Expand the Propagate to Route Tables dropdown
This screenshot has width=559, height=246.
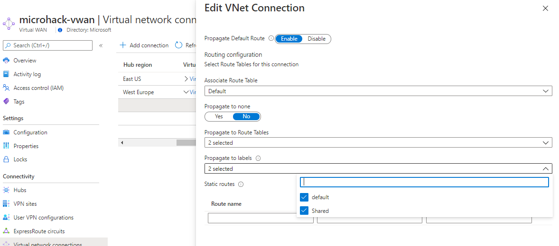(x=378, y=142)
